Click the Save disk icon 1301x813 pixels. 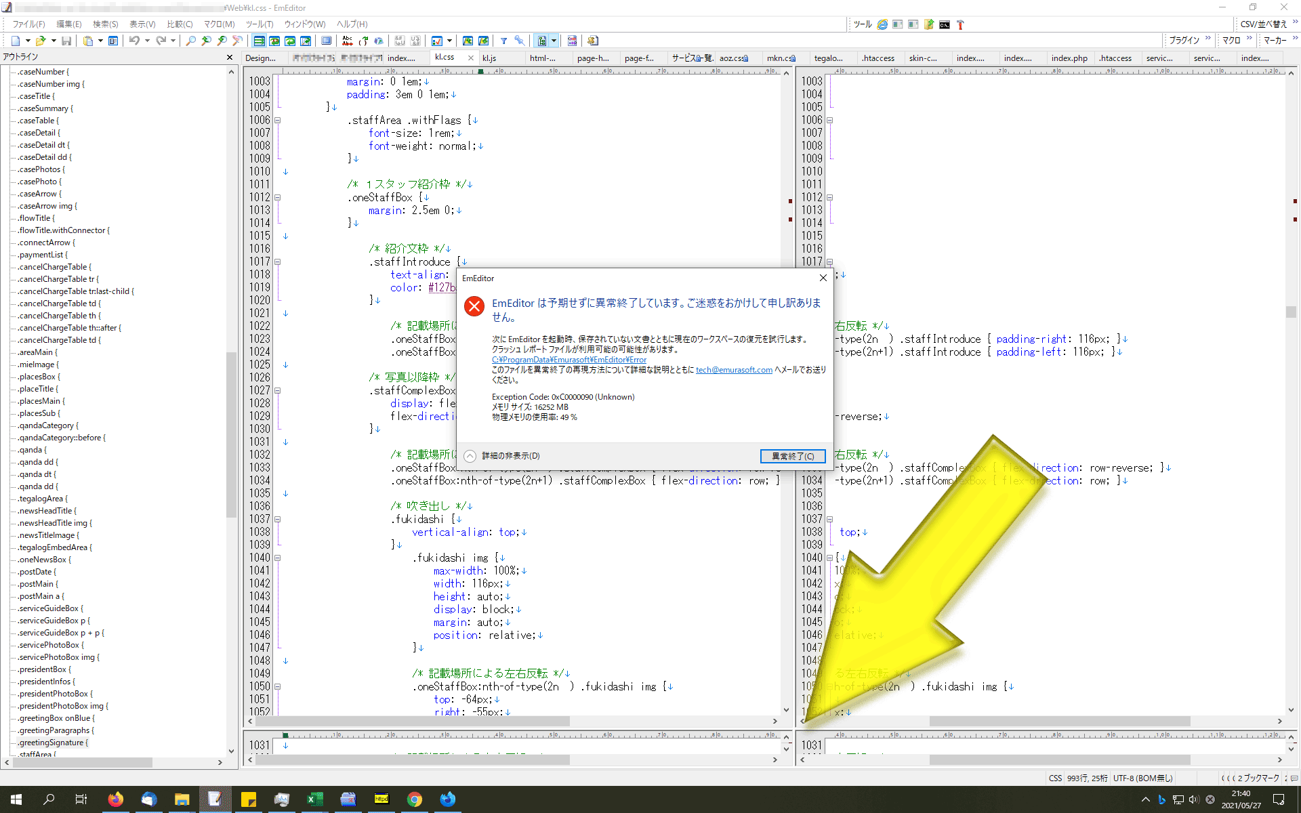(x=66, y=41)
